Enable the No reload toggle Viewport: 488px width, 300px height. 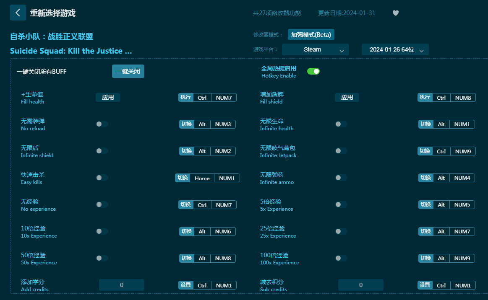102,124
